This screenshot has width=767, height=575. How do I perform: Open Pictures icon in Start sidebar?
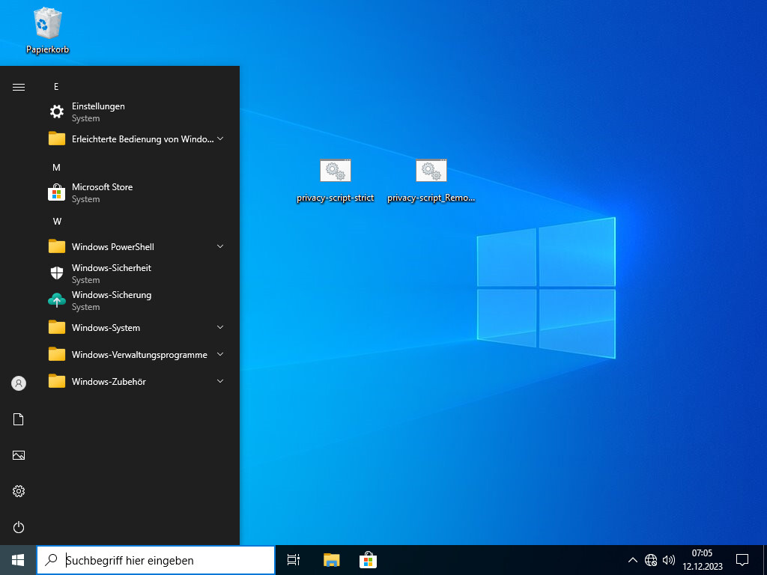click(x=19, y=455)
